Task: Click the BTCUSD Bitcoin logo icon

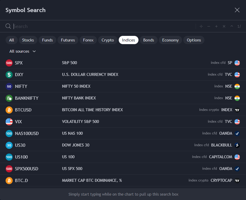Action: [x=9, y=110]
